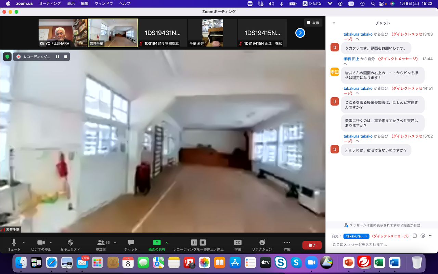Screen dimensions: 438x274
Task: Open the chat box three-dot menu
Action: point(430,236)
